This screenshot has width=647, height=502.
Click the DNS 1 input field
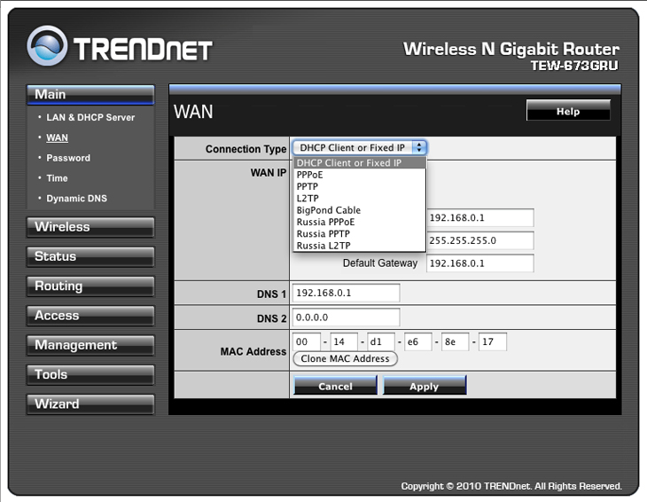point(347,293)
